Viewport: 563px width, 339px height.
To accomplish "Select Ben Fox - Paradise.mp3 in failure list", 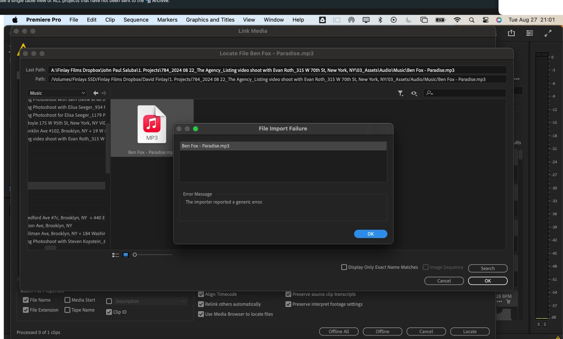I will pos(283,146).
